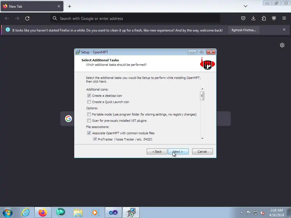Click muted volume tray icon
291x218 pixels.
(262, 213)
